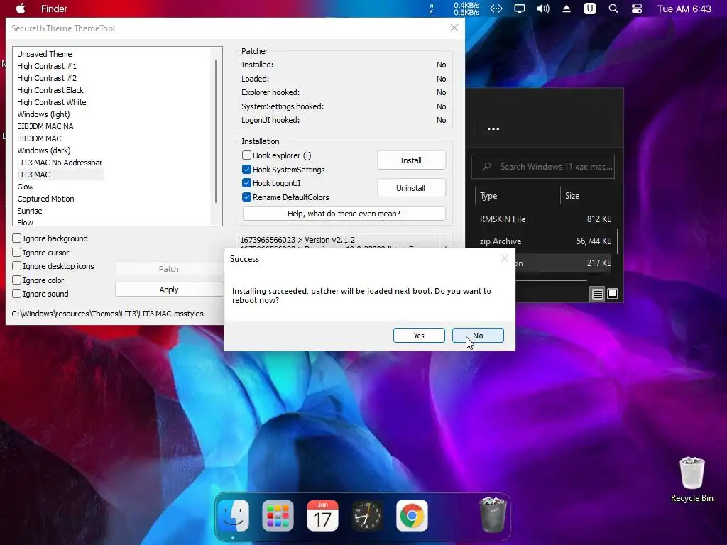Check Ignore desktop icons option
Viewport: 727px width, 545px height.
click(17, 266)
